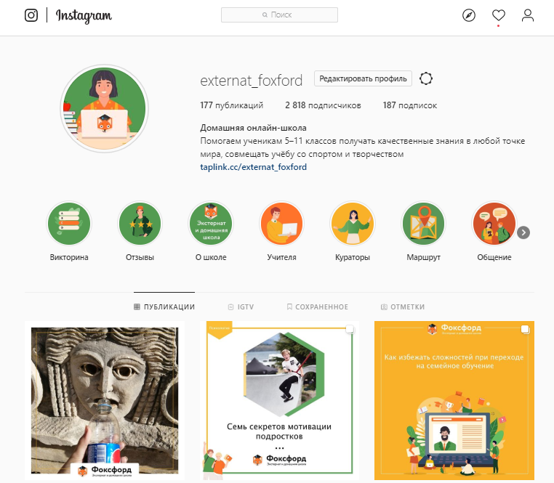The height and width of the screenshot is (483, 554).
Task: Click the Instagram camera logo icon
Action: click(31, 15)
